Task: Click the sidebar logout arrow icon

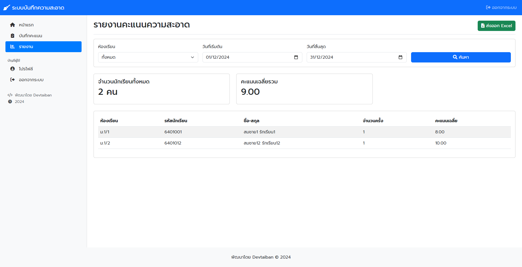Action: click(13, 80)
